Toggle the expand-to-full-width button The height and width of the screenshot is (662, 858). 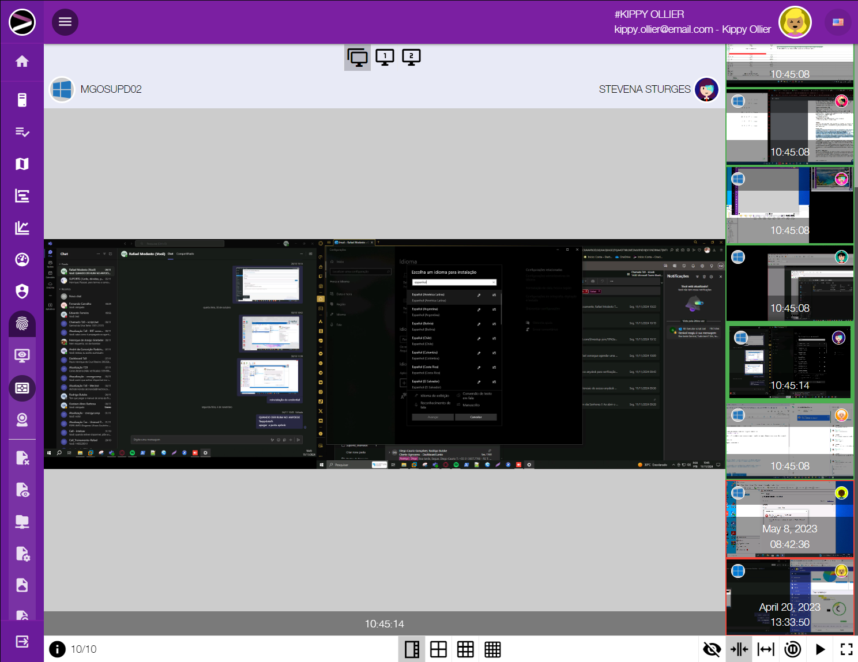pyautogui.click(x=766, y=649)
